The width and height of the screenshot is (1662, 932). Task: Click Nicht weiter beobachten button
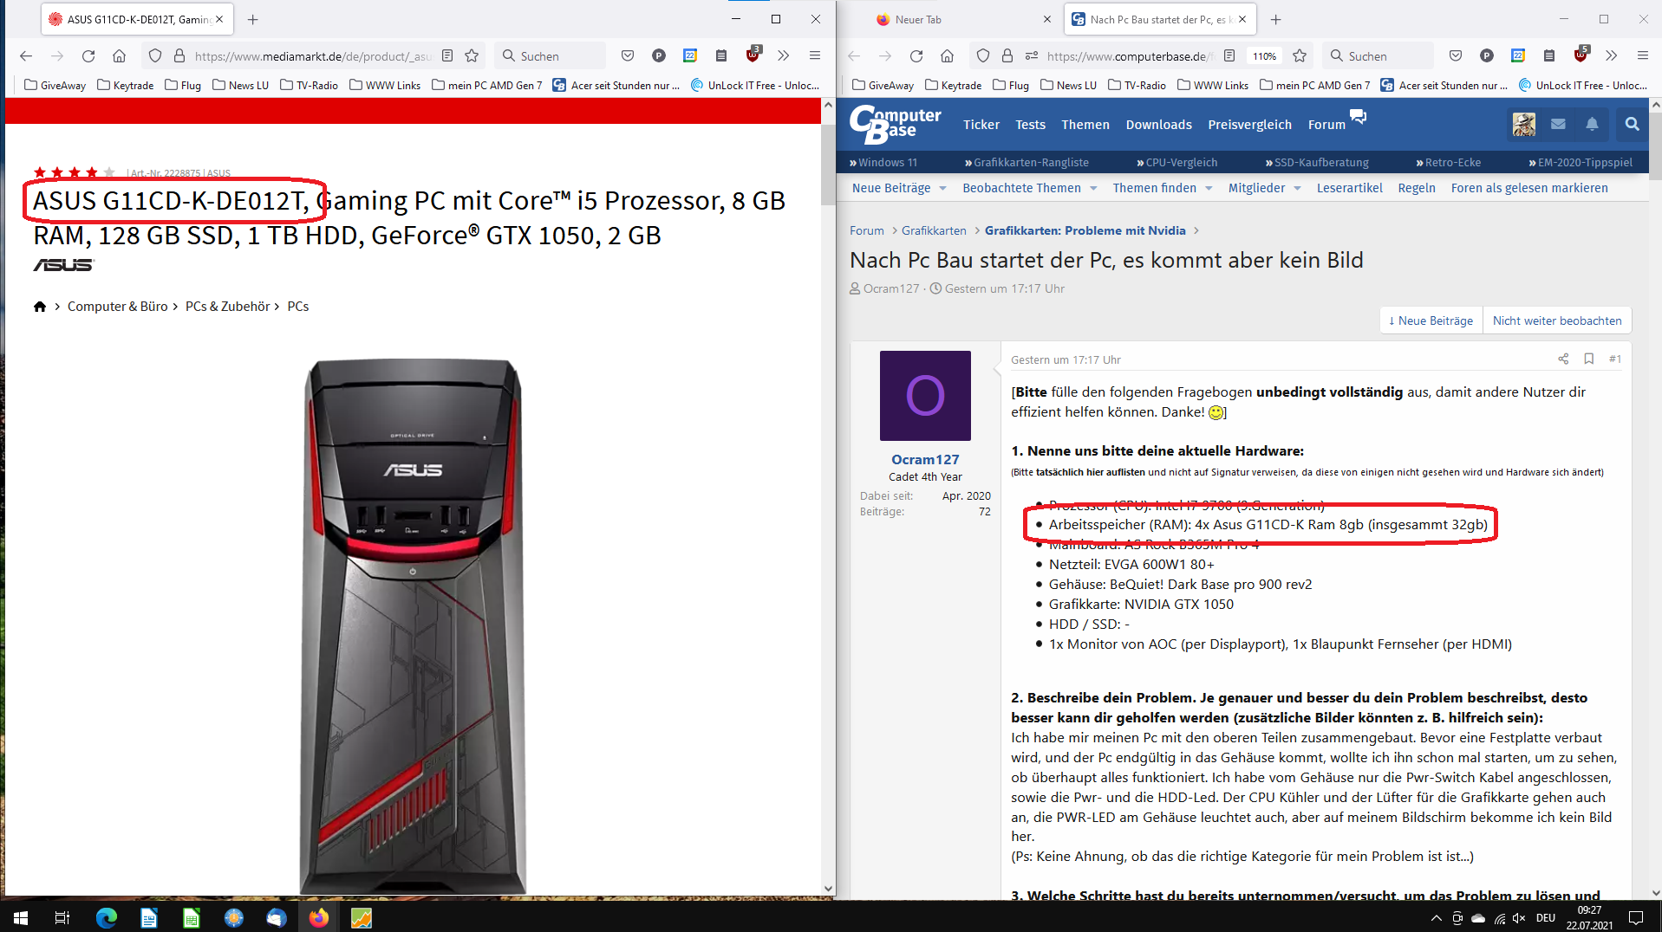[x=1557, y=320]
